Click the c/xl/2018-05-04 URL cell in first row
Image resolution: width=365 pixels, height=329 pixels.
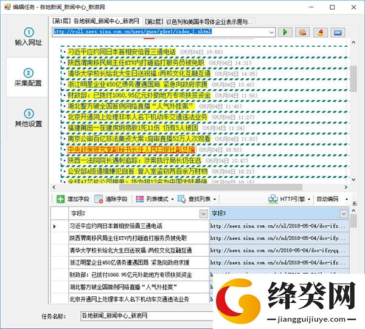tap(279, 226)
